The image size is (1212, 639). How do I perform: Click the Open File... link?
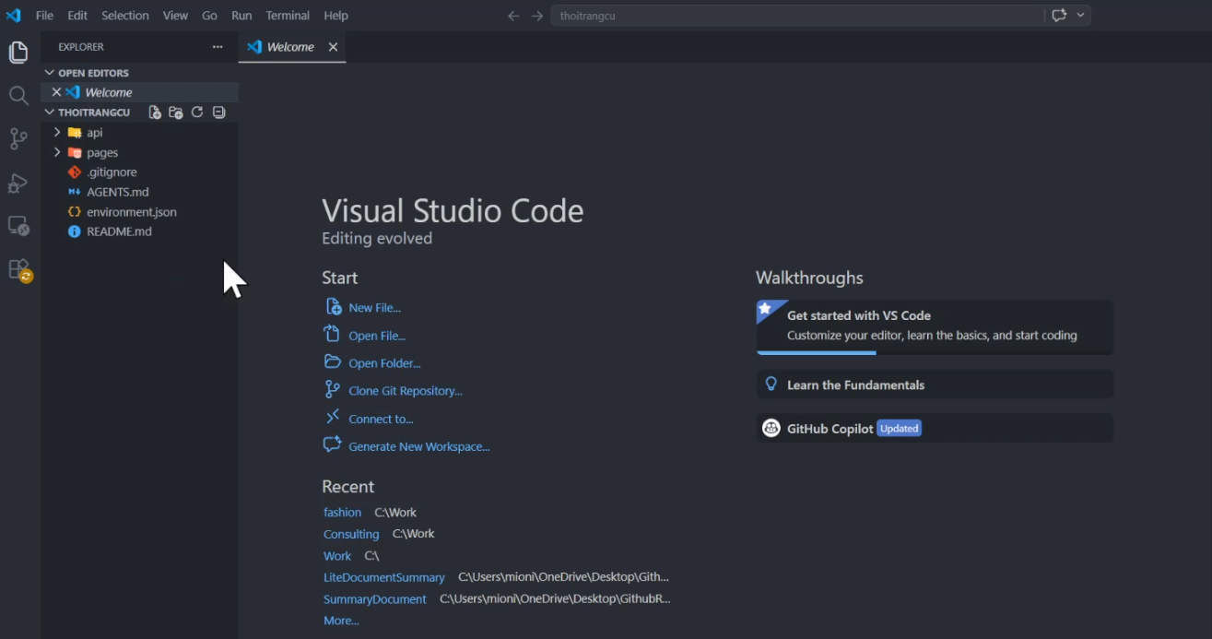coord(377,336)
